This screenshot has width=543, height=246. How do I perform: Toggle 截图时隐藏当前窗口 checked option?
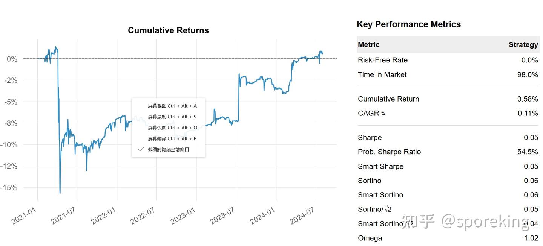[168, 150]
